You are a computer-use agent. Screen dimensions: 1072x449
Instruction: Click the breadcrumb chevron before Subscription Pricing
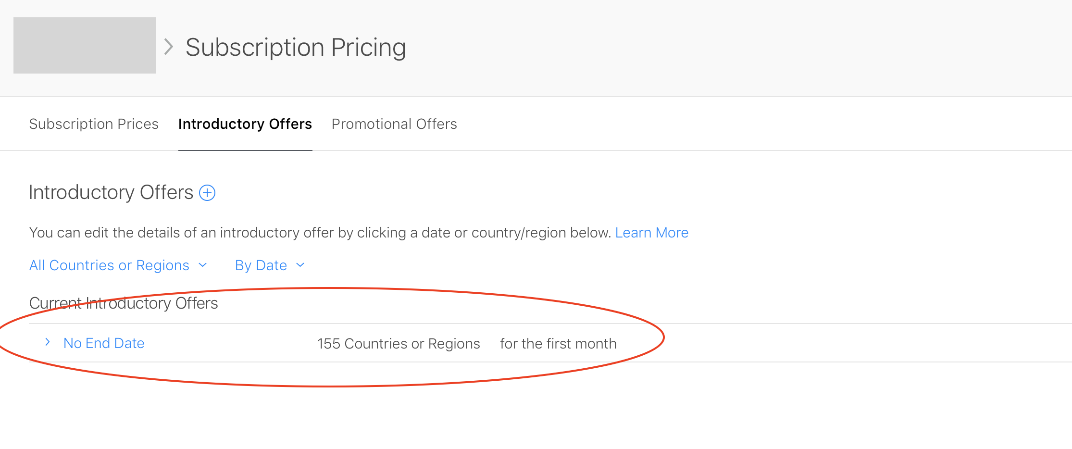(x=168, y=47)
